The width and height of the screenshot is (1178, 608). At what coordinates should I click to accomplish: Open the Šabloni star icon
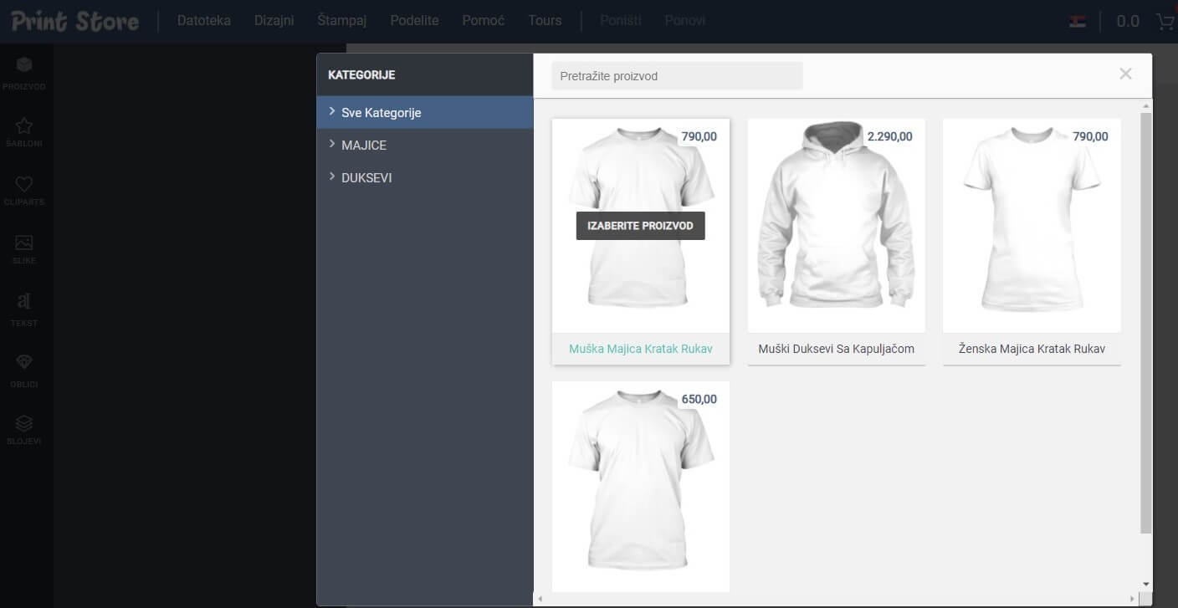(24, 126)
